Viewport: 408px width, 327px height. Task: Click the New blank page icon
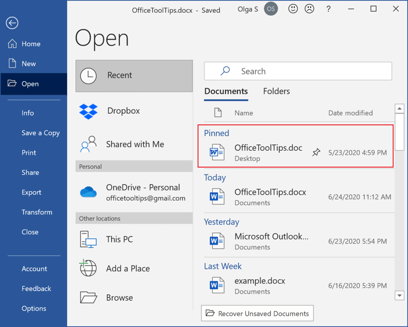[x=12, y=63]
